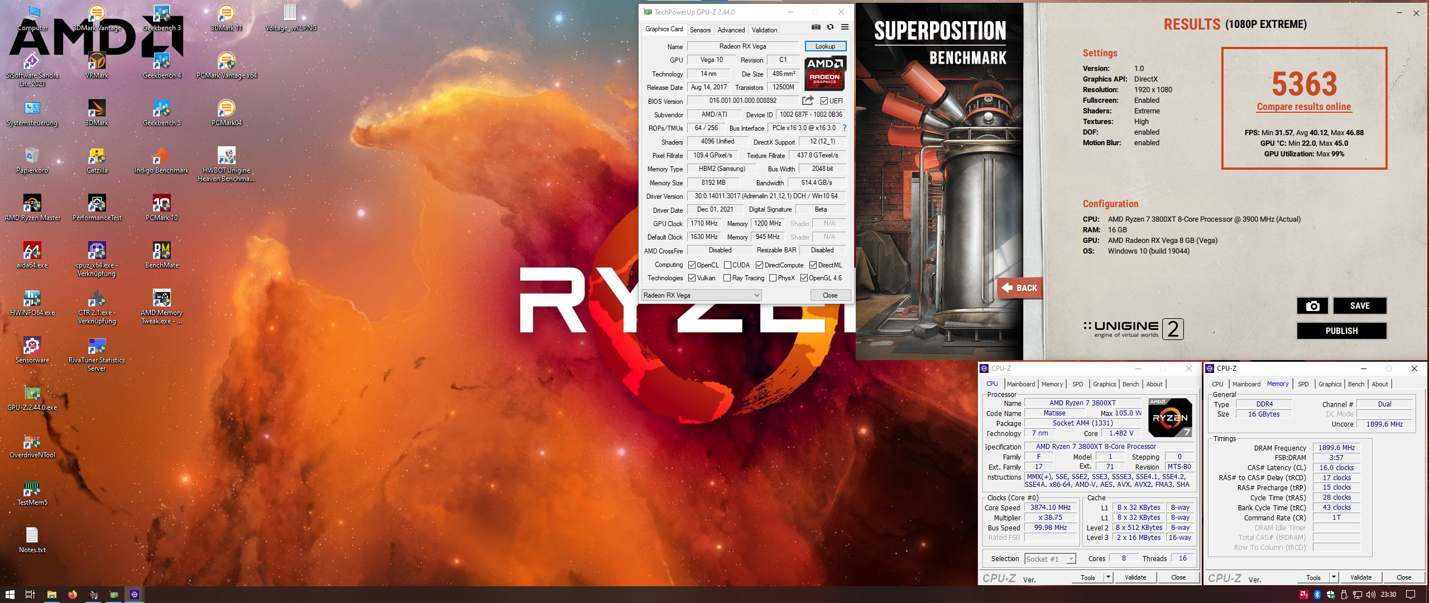Screen dimensions: 1429x603
Task: Toggle the PhysX checkbox
Action: click(x=773, y=278)
